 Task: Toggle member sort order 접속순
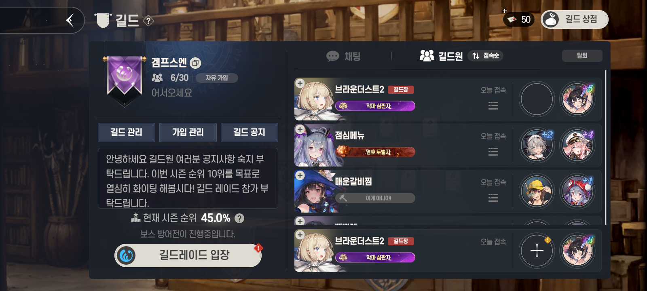486,56
